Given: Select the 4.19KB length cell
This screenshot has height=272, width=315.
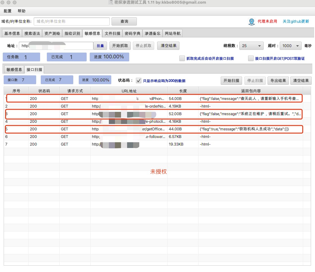Looking at the screenshot, I should 183,106.
